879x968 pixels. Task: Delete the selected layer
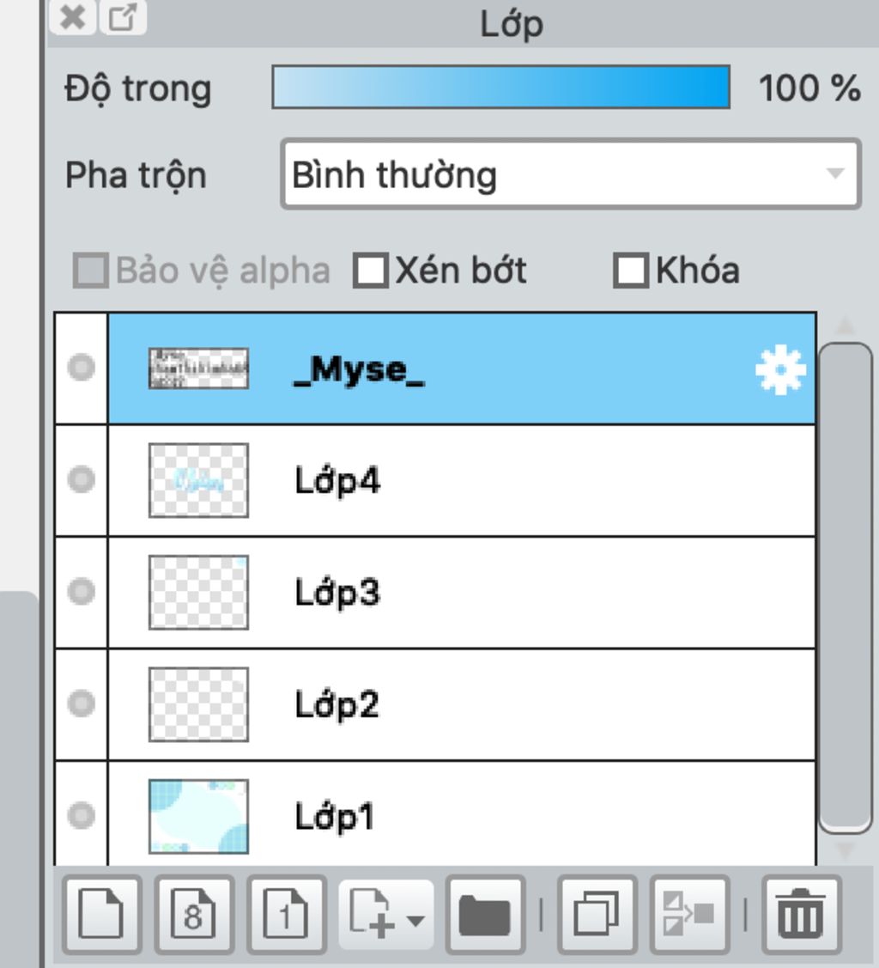click(801, 914)
